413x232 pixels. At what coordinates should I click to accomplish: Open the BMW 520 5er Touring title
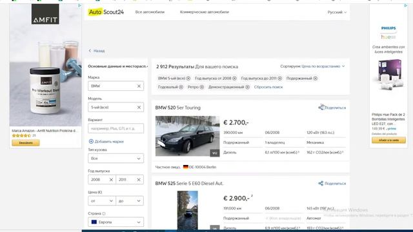178,108
